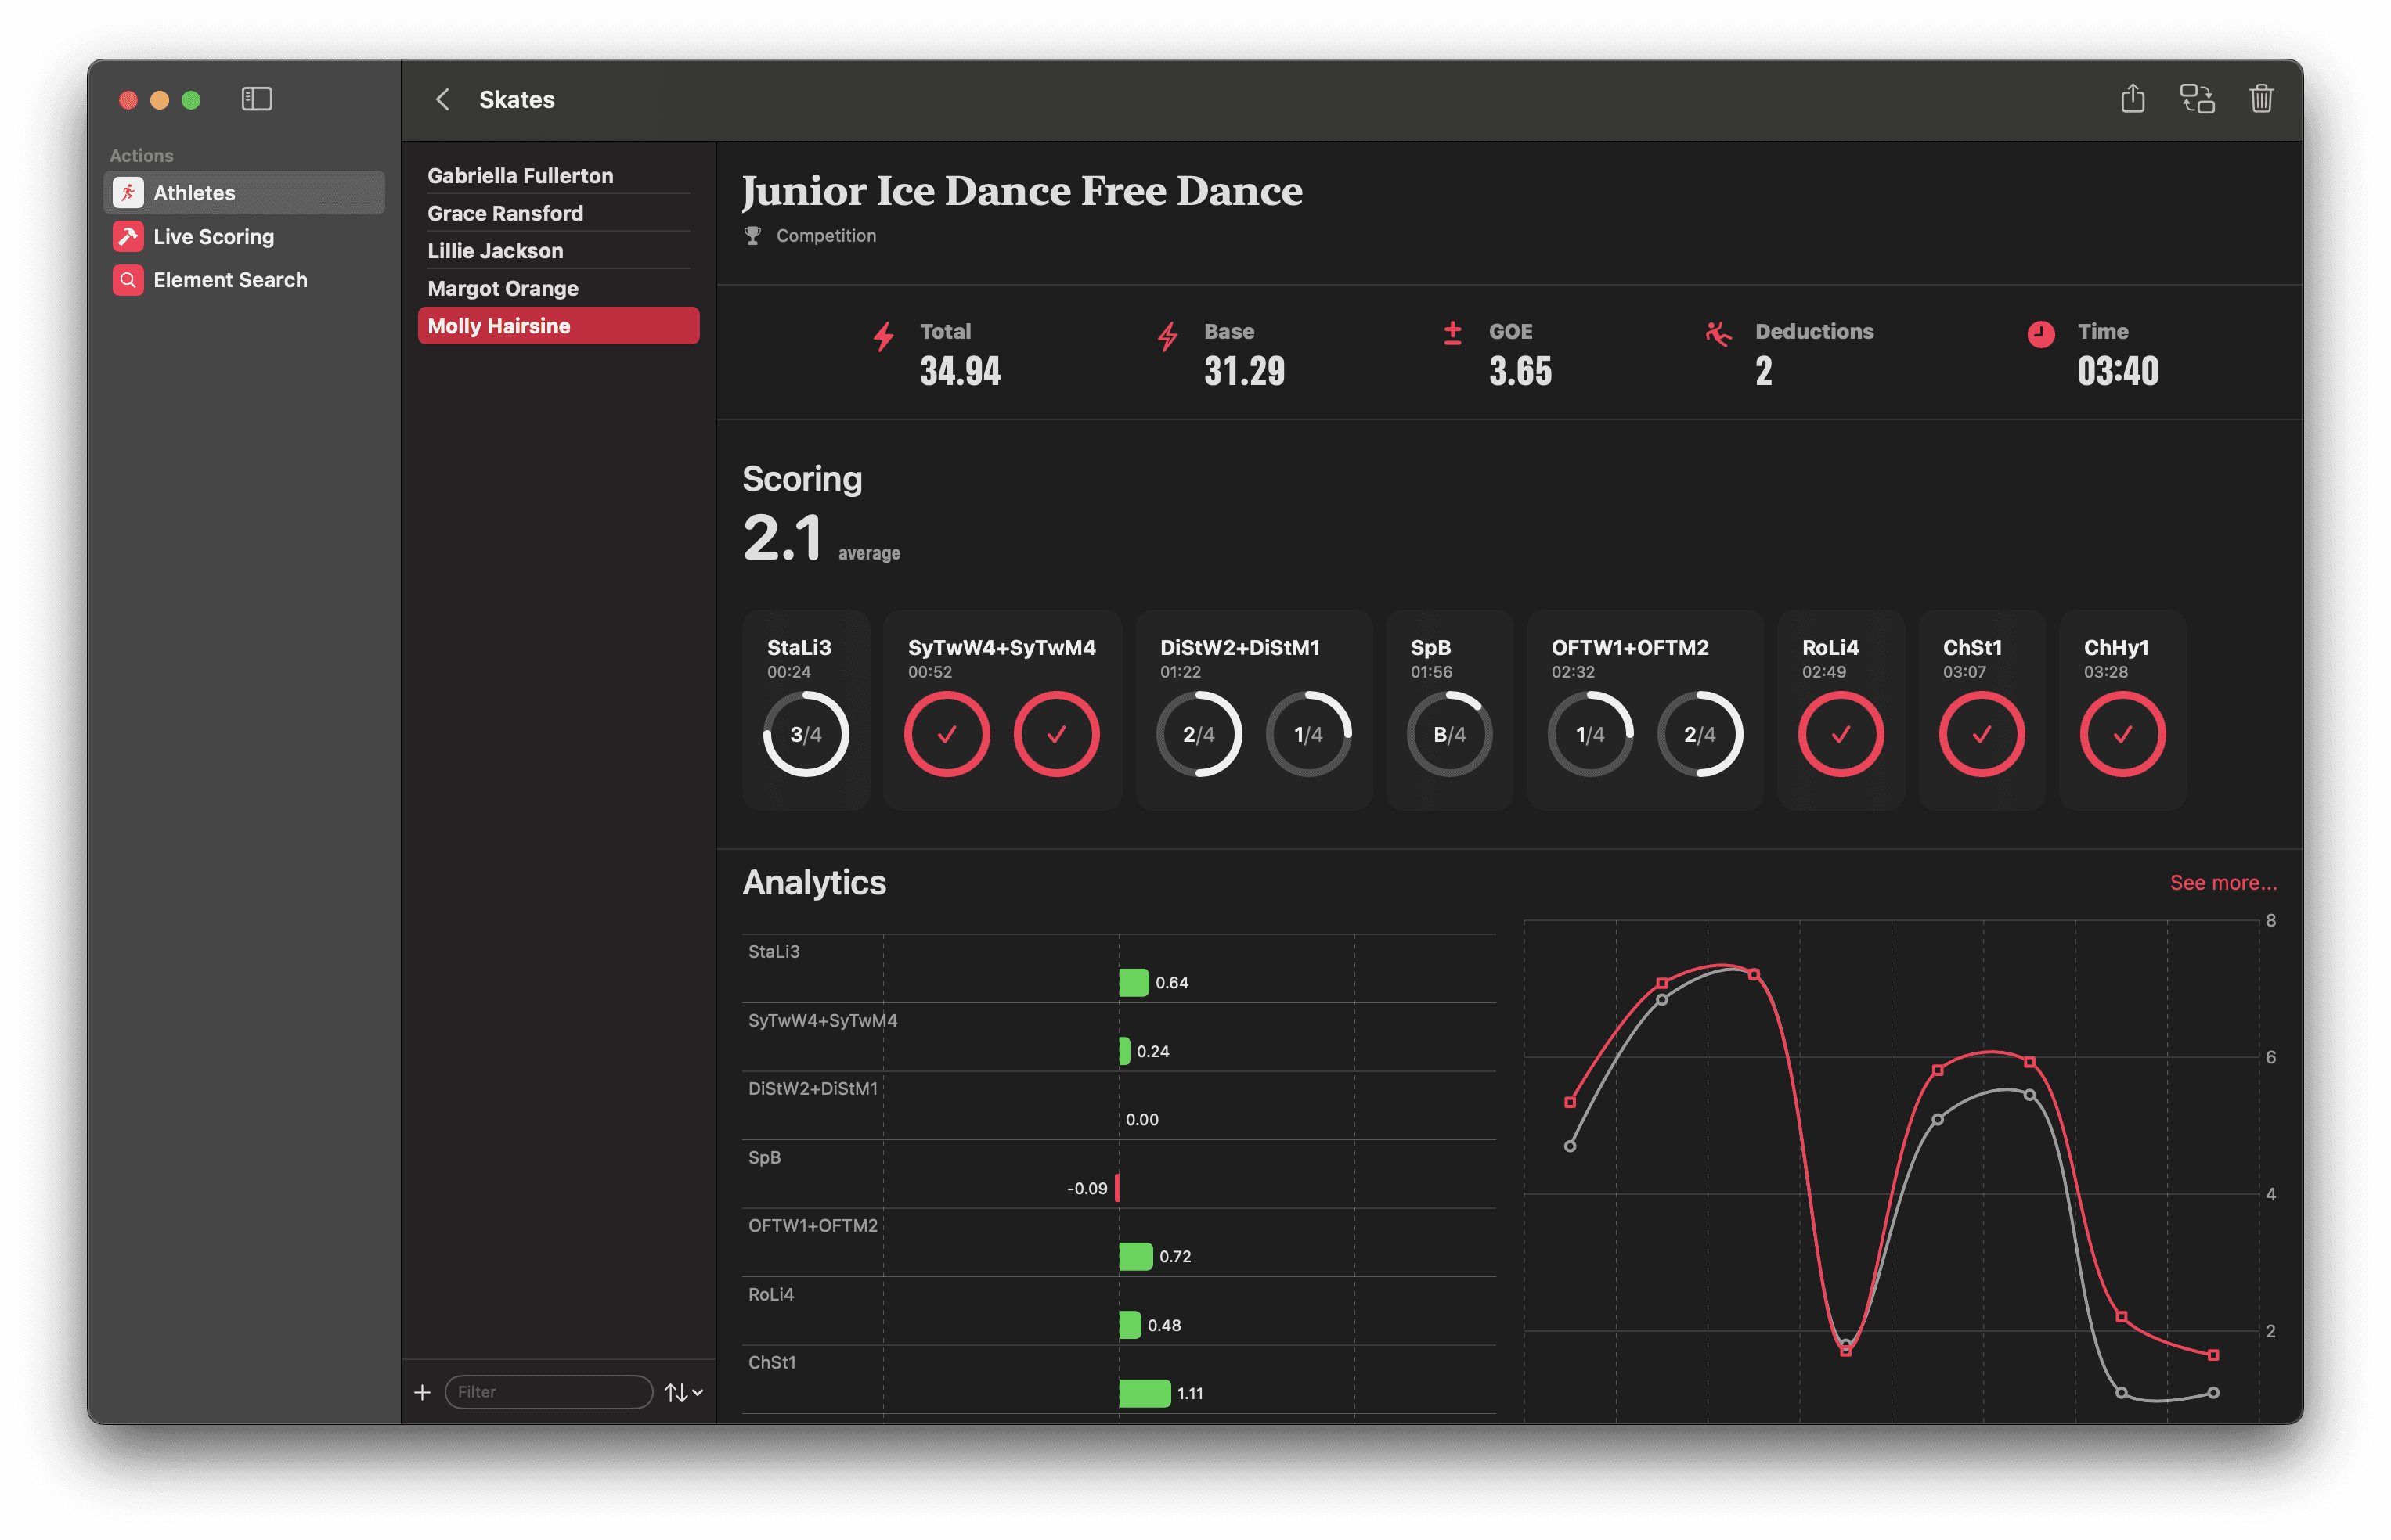Click the ChSt1 checkmark ring
Viewport: 2391px width, 1540px height.
click(1982, 735)
